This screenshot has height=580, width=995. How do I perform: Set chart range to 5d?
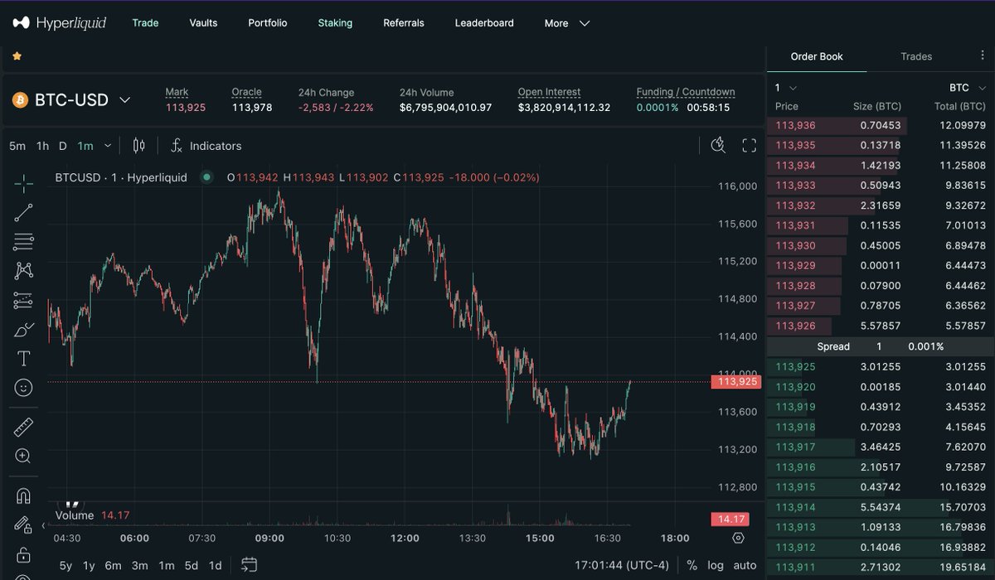(x=191, y=565)
